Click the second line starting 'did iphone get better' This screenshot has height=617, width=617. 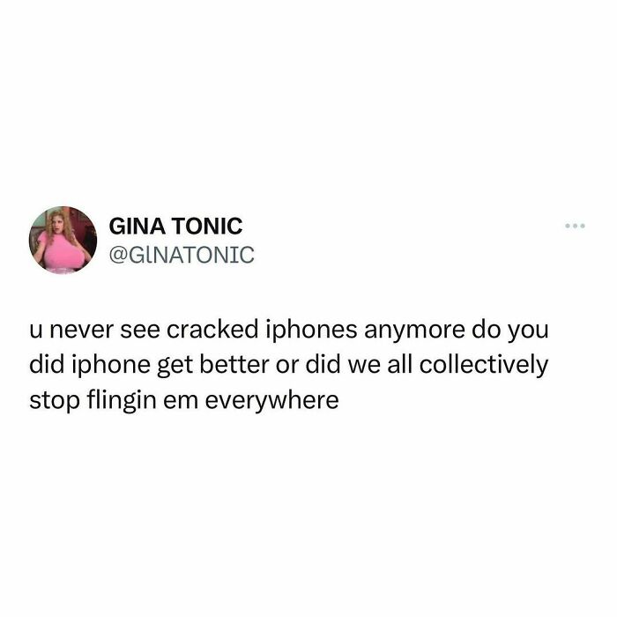(288, 365)
